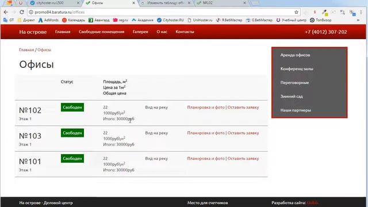Open the ТопВизор bookmark
The height and width of the screenshot is (207, 368).
(x=321, y=20)
